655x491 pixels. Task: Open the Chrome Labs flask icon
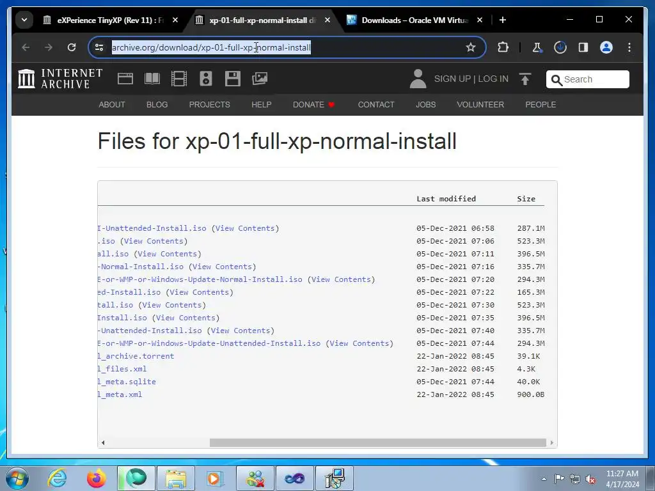(x=537, y=47)
